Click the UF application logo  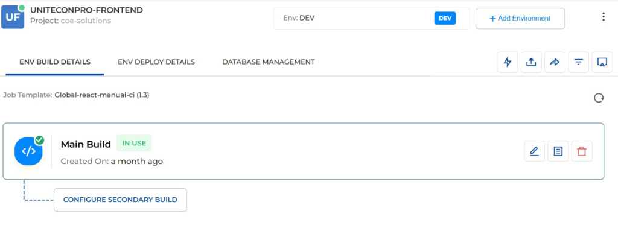click(x=13, y=17)
